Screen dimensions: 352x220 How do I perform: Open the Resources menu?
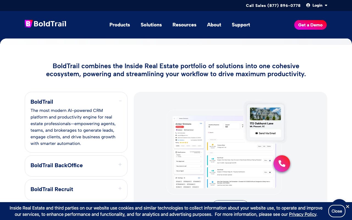185,25
